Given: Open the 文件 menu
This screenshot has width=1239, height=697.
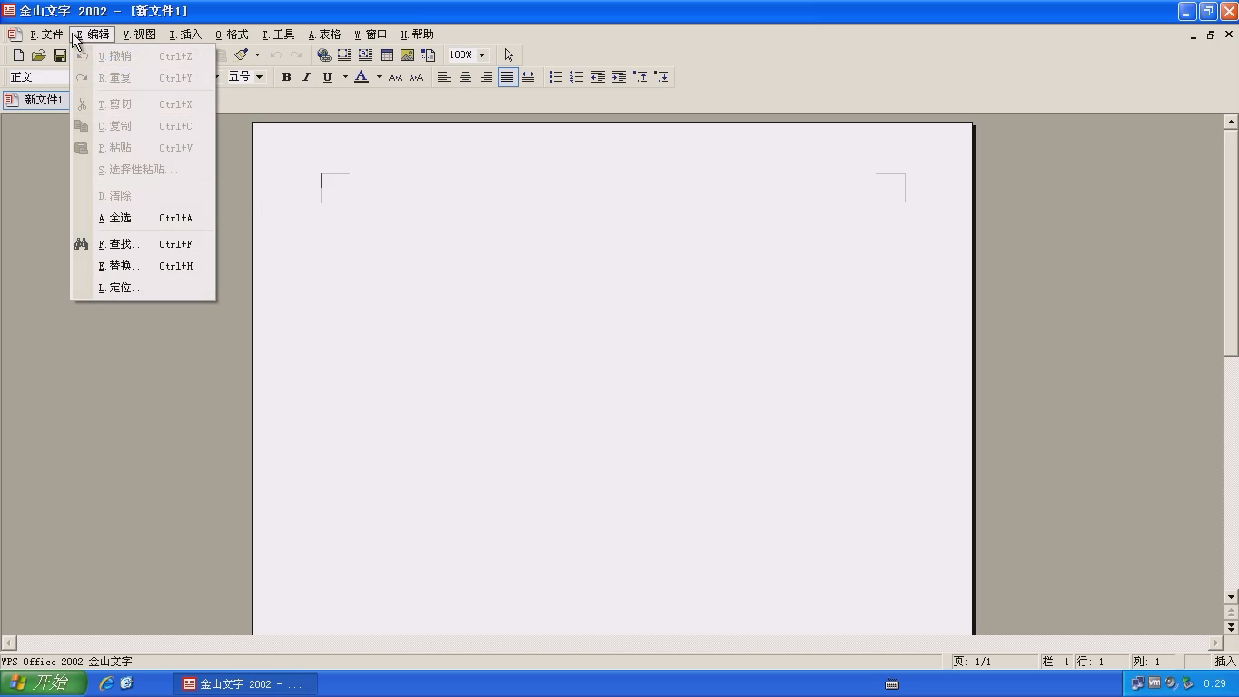Looking at the screenshot, I should pyautogui.click(x=47, y=34).
